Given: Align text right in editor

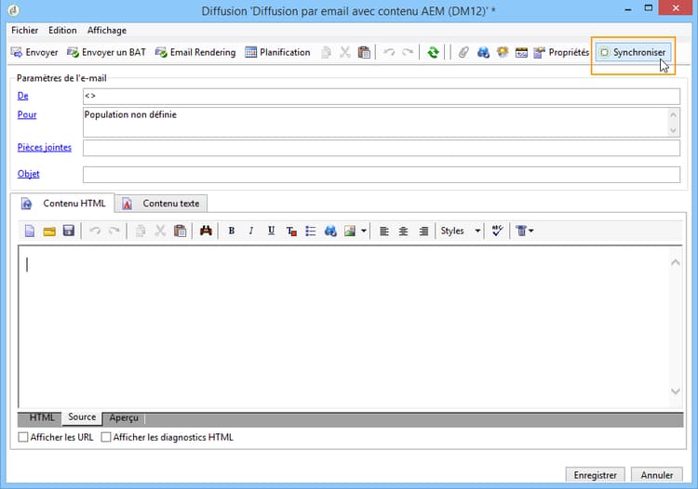Looking at the screenshot, I should coord(423,231).
